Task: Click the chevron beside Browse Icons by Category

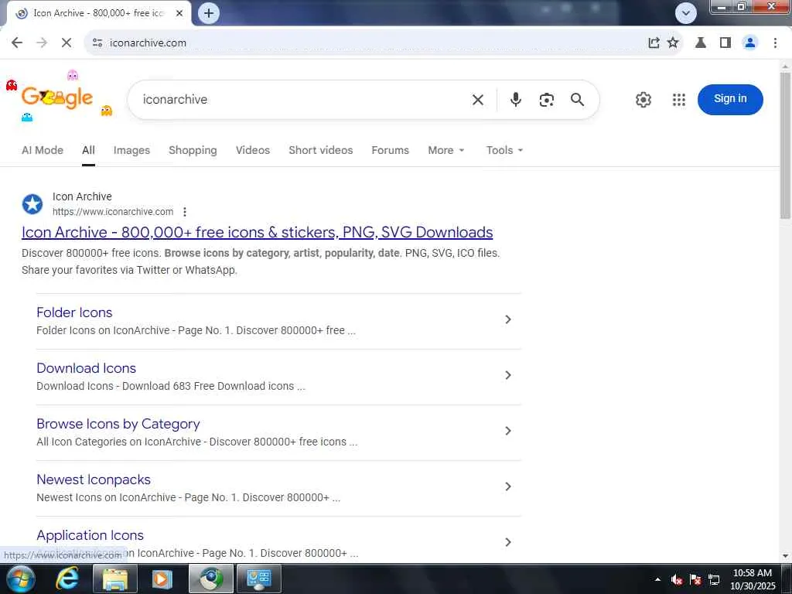Action: click(x=507, y=430)
